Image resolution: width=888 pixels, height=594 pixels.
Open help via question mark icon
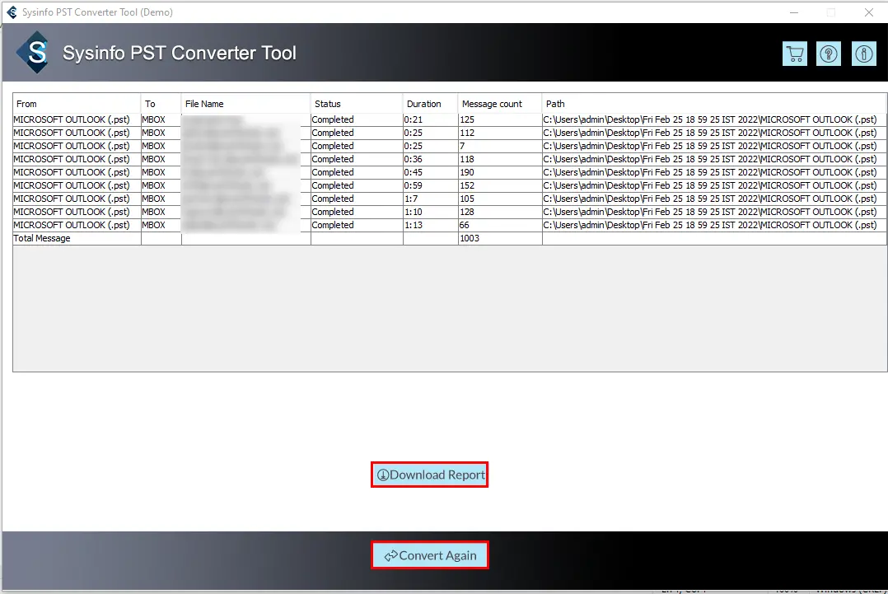(x=828, y=54)
